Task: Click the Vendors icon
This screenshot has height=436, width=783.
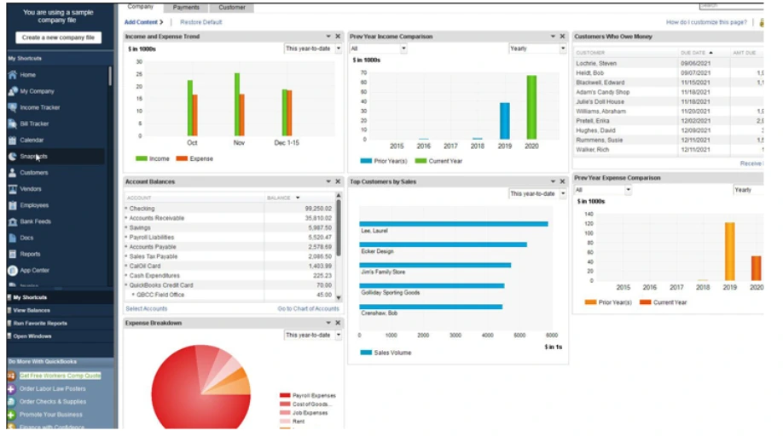Action: click(13, 189)
